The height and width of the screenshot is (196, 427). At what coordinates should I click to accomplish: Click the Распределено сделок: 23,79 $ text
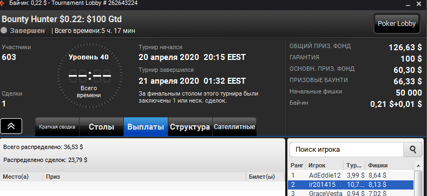(x=45, y=160)
